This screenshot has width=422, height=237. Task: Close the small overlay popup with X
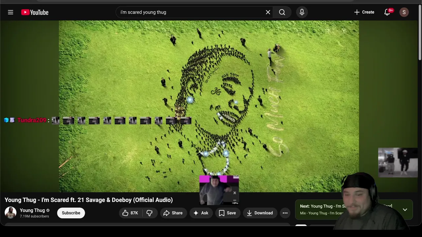pyautogui.click(x=235, y=193)
